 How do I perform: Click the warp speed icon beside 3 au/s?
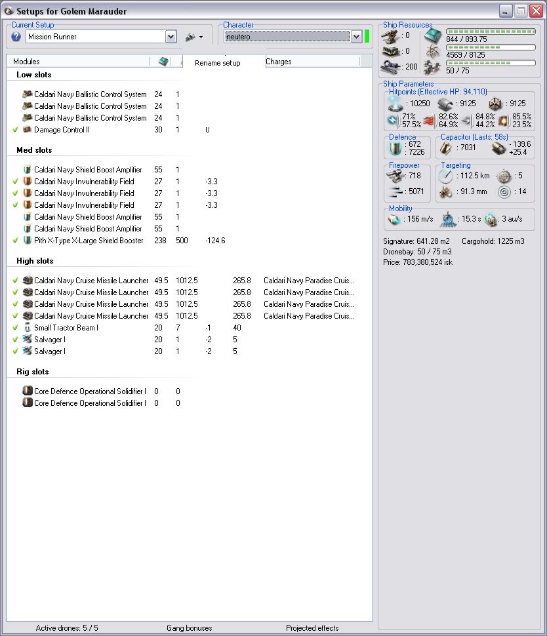coord(491,219)
